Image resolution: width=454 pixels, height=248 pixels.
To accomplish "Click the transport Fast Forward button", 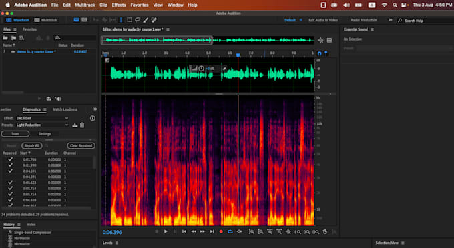I will (x=202, y=231).
